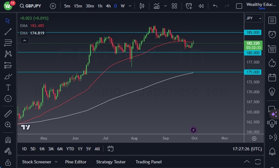Click the Create Alert icon
Viewport: 279px width, 168px height.
189,6
